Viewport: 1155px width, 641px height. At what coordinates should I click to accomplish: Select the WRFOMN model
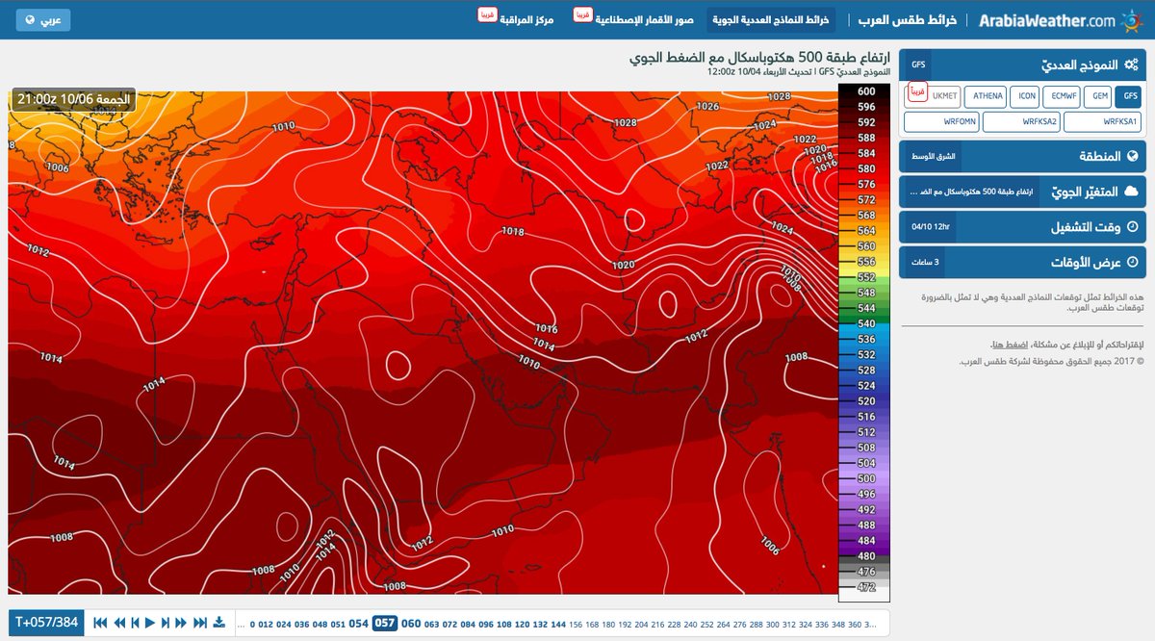942,122
